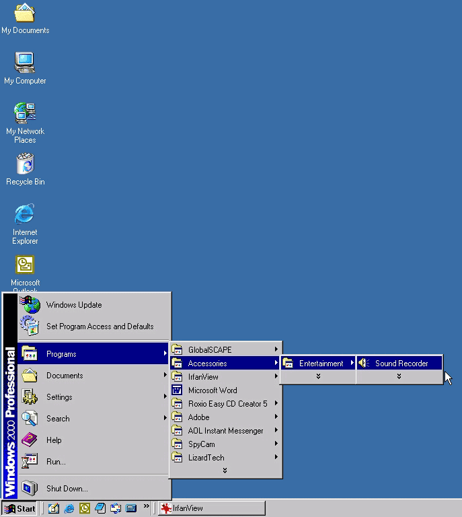The width and height of the screenshot is (462, 517).
Task: Expand GlobalSCAPE submenu arrow
Action: (x=276, y=349)
